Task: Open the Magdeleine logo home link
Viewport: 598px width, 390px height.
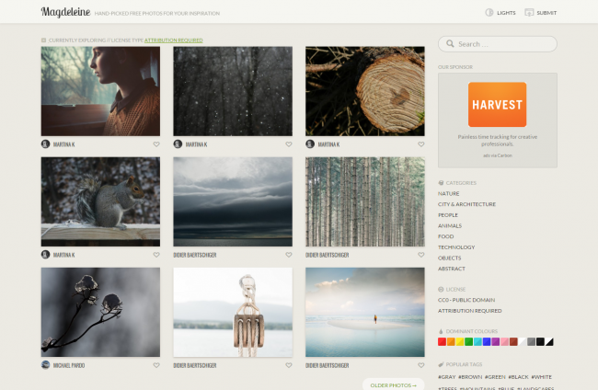Action: [x=65, y=12]
